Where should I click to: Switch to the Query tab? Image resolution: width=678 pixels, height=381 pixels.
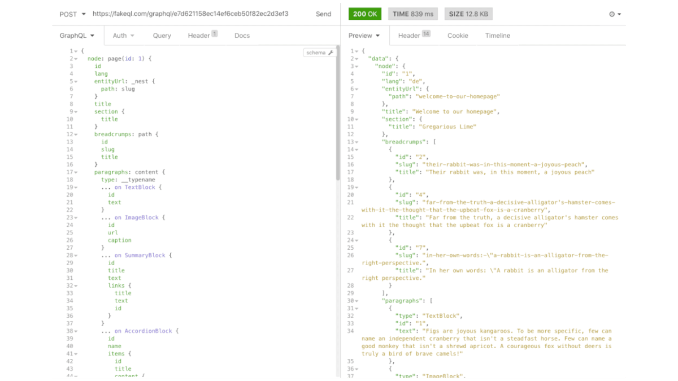coord(162,35)
